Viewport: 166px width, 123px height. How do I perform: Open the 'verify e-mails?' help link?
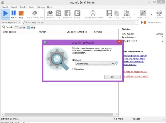pyautogui.click(x=130, y=65)
